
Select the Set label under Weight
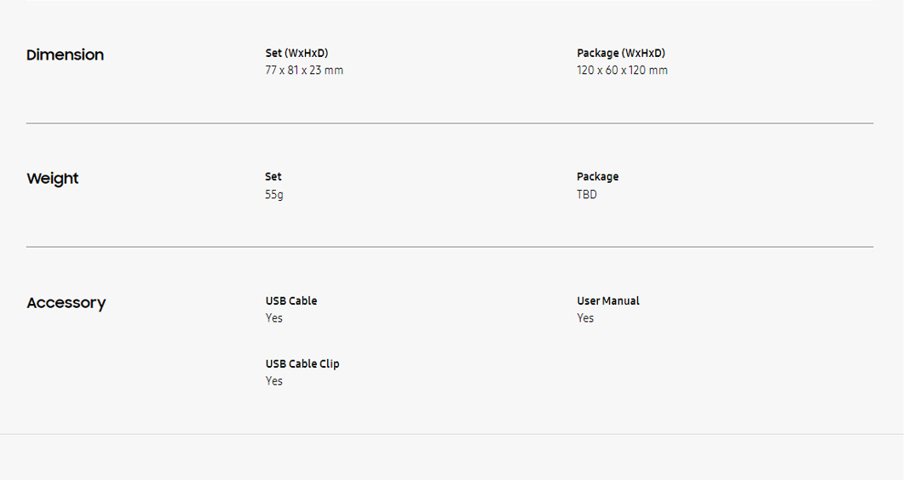point(273,177)
